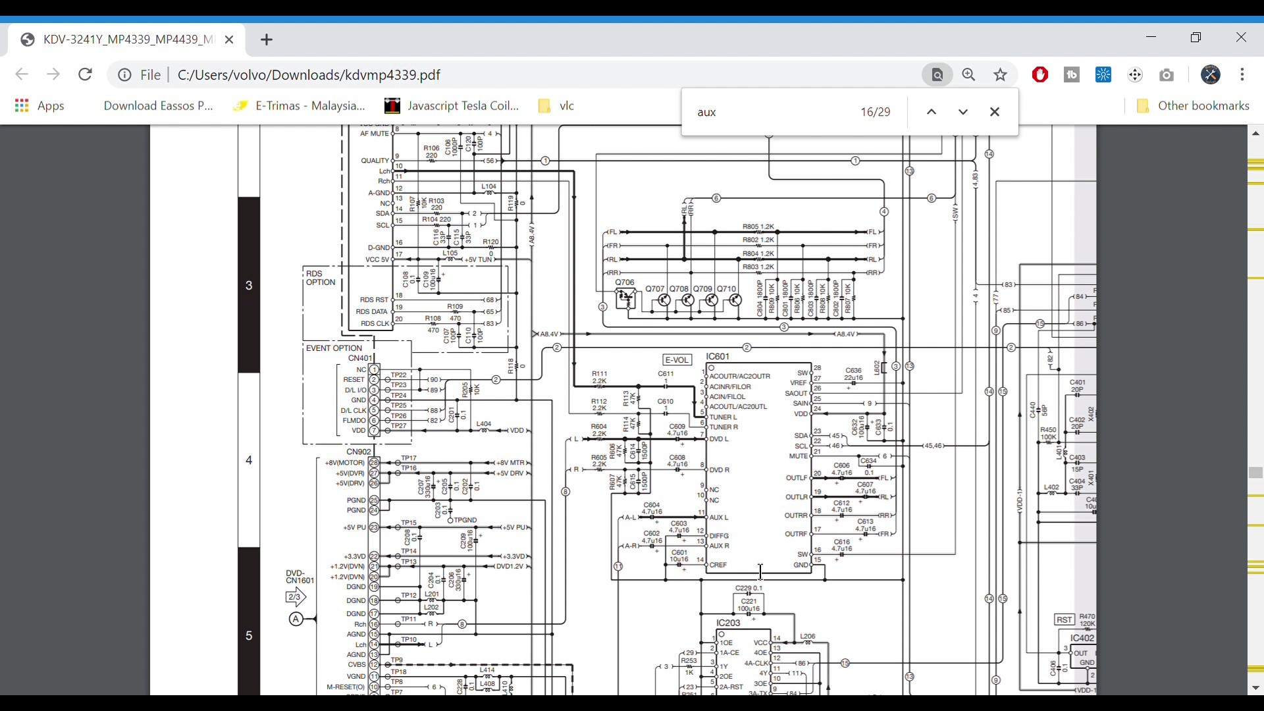The width and height of the screenshot is (1264, 711).
Task: Bookmark this page with the star icon
Action: (x=1000, y=74)
